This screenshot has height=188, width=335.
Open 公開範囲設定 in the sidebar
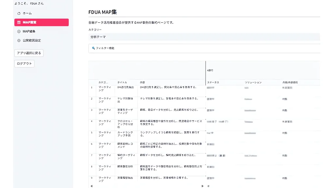(x=31, y=41)
